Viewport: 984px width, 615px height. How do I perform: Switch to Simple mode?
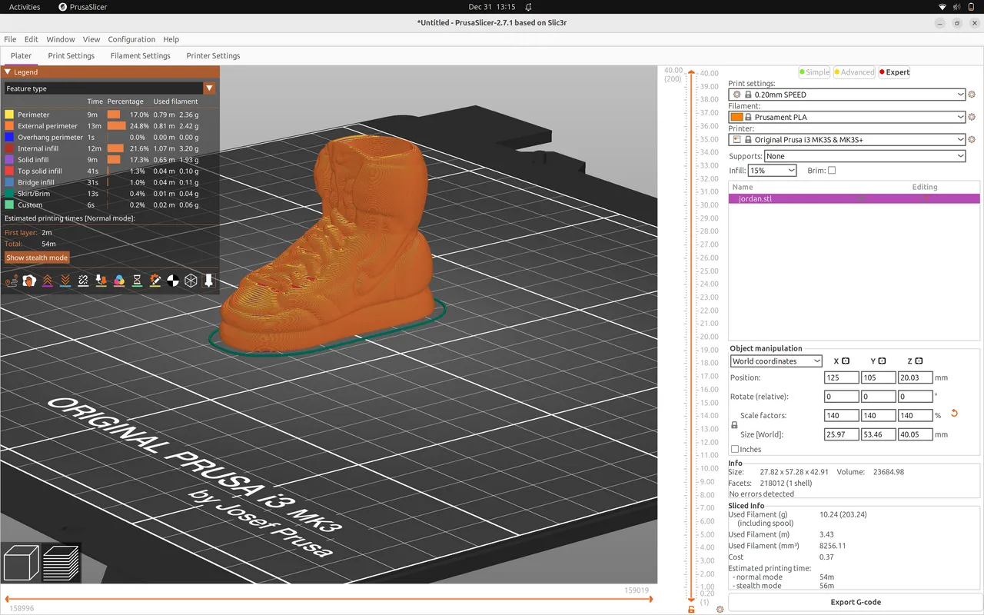[x=814, y=71]
